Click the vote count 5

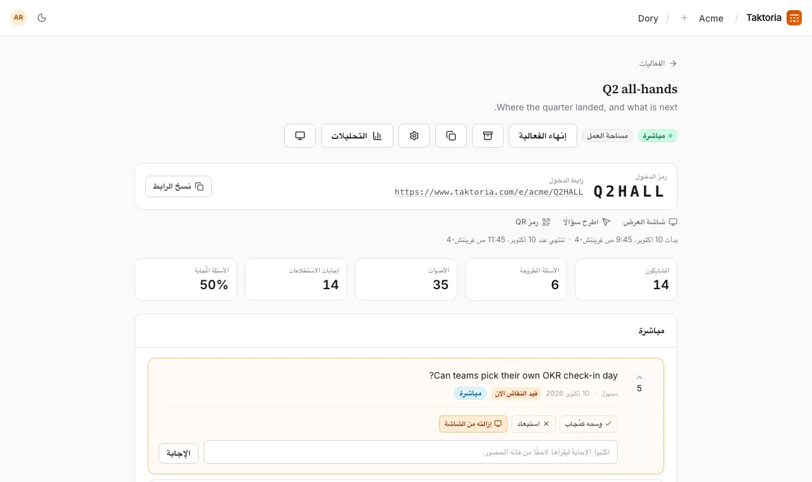point(639,389)
